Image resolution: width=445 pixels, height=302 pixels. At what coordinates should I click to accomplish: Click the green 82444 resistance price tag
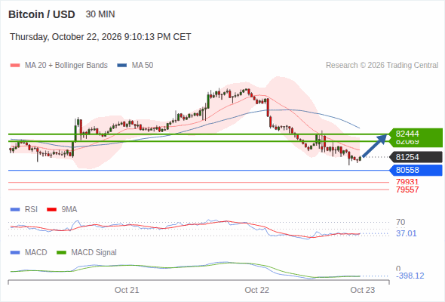(416, 134)
